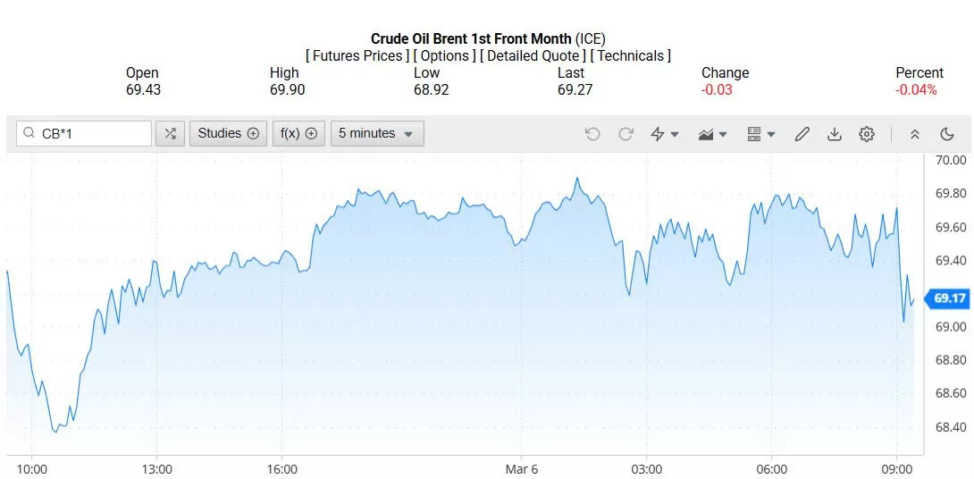Open the pencil drawing tool
The image size is (974, 479).
pyautogui.click(x=802, y=134)
